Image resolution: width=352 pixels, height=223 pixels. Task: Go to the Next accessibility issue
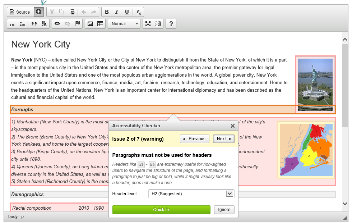(223, 139)
